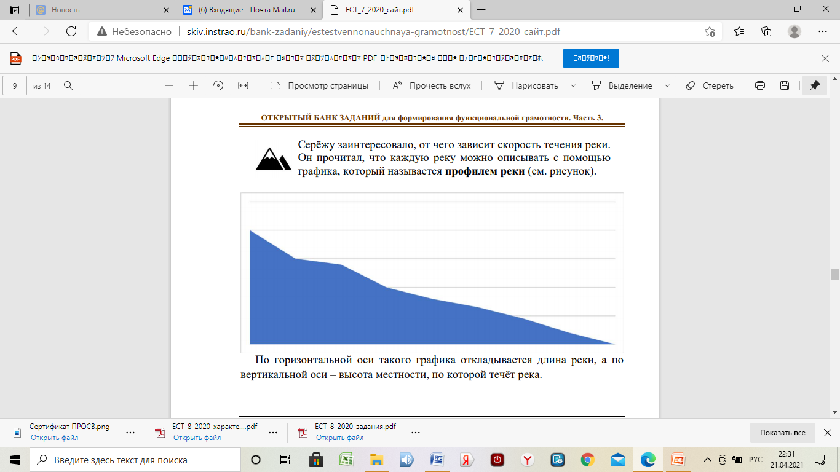The height and width of the screenshot is (472, 840).
Task: Open Task View on taskbar
Action: [285, 460]
